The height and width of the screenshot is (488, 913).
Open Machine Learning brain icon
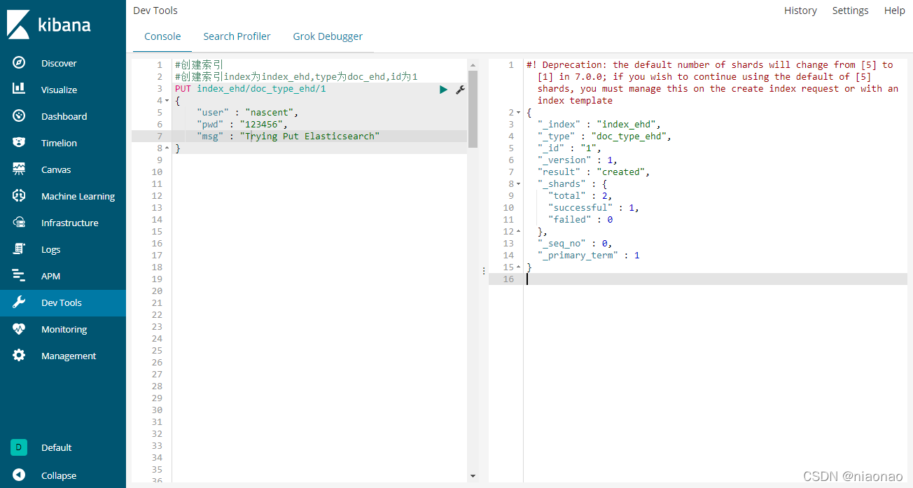coord(19,195)
